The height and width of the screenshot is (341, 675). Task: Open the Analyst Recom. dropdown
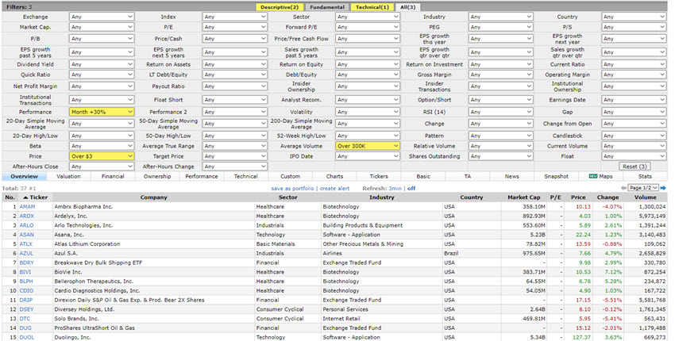pos(368,100)
